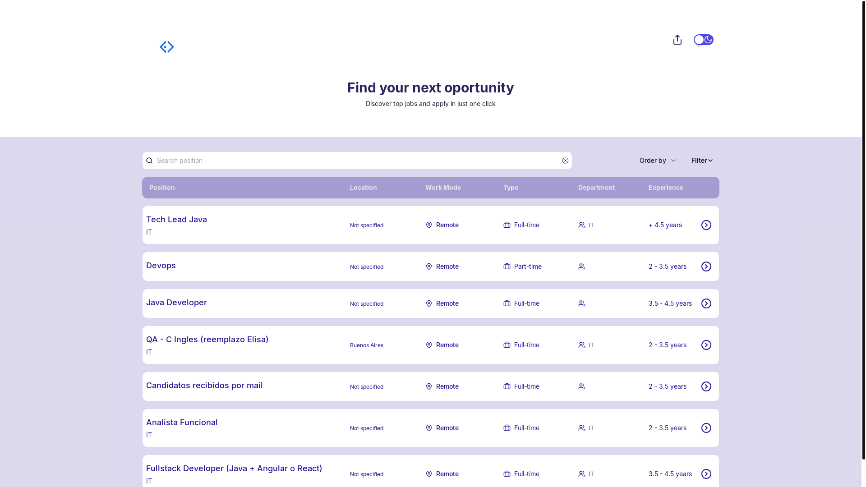Open Java Developer row arrow button
The width and height of the screenshot is (866, 487).
pos(706,303)
